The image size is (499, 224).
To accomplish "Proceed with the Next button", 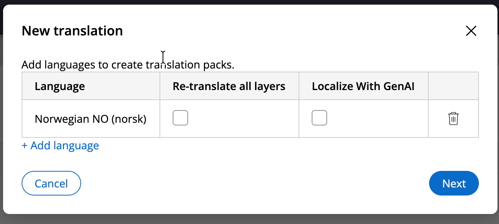I will (454, 183).
